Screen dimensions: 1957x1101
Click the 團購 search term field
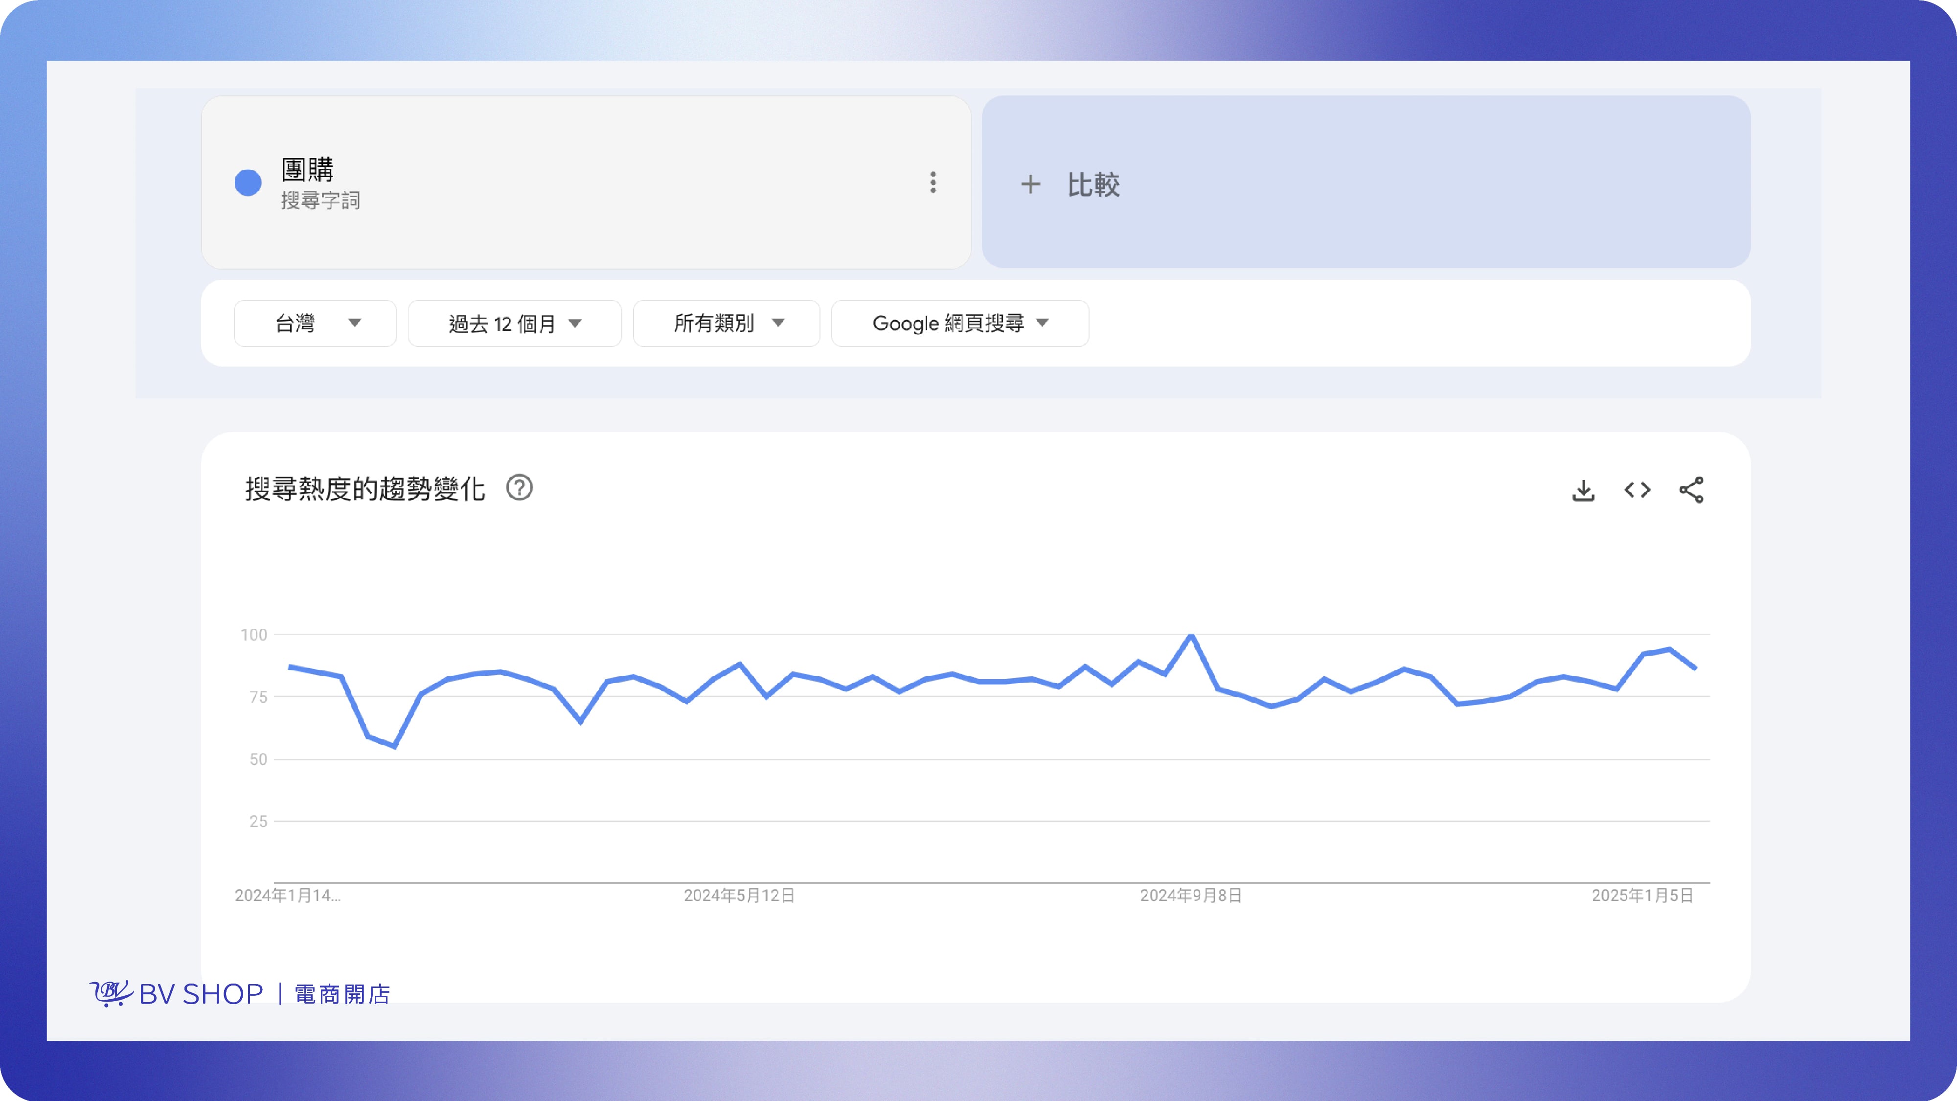pos(587,182)
